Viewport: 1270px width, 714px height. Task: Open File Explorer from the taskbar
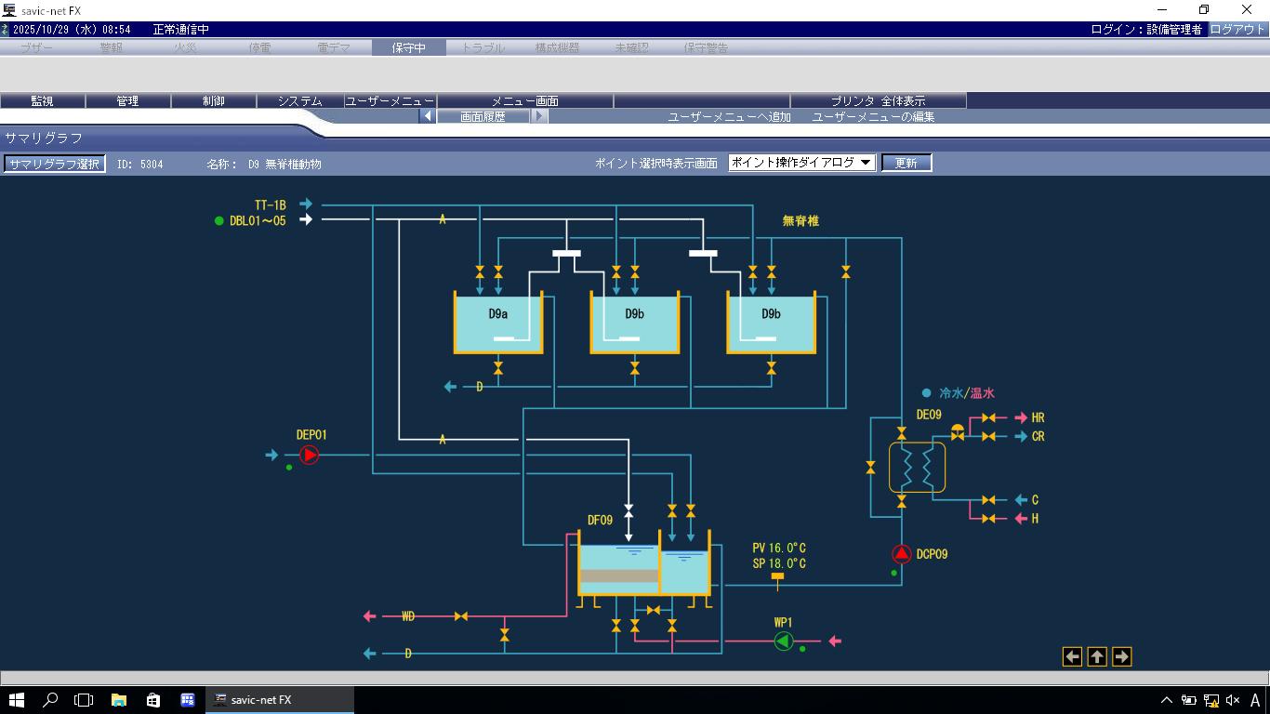pyautogui.click(x=119, y=700)
